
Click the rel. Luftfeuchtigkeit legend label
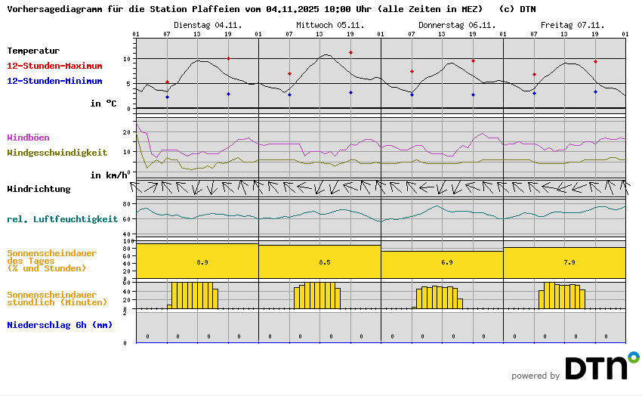pyautogui.click(x=62, y=219)
